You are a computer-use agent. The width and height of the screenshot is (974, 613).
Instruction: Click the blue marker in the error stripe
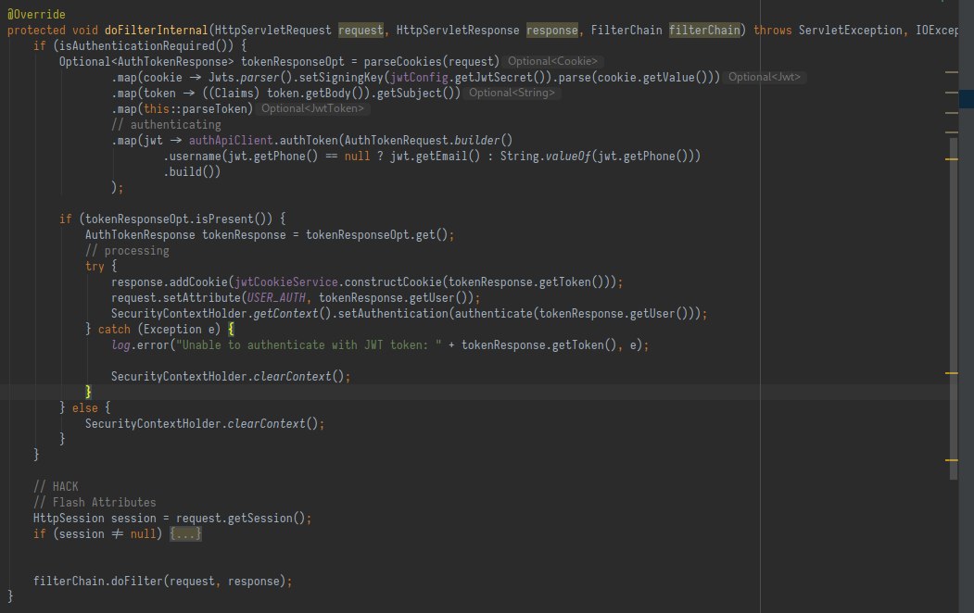pyautogui.click(x=966, y=99)
